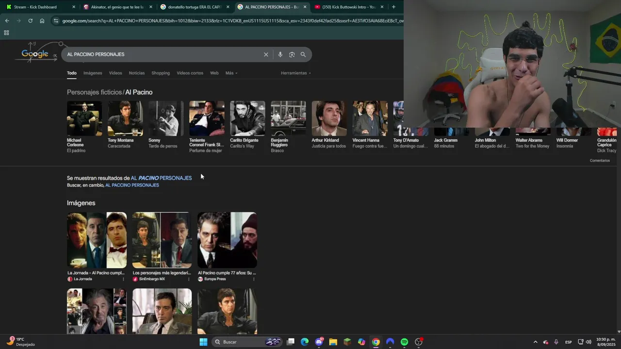Viewport: 621px width, 349px height.
Task: Launch Microsoft Edge from the taskbar
Action: [x=305, y=342]
